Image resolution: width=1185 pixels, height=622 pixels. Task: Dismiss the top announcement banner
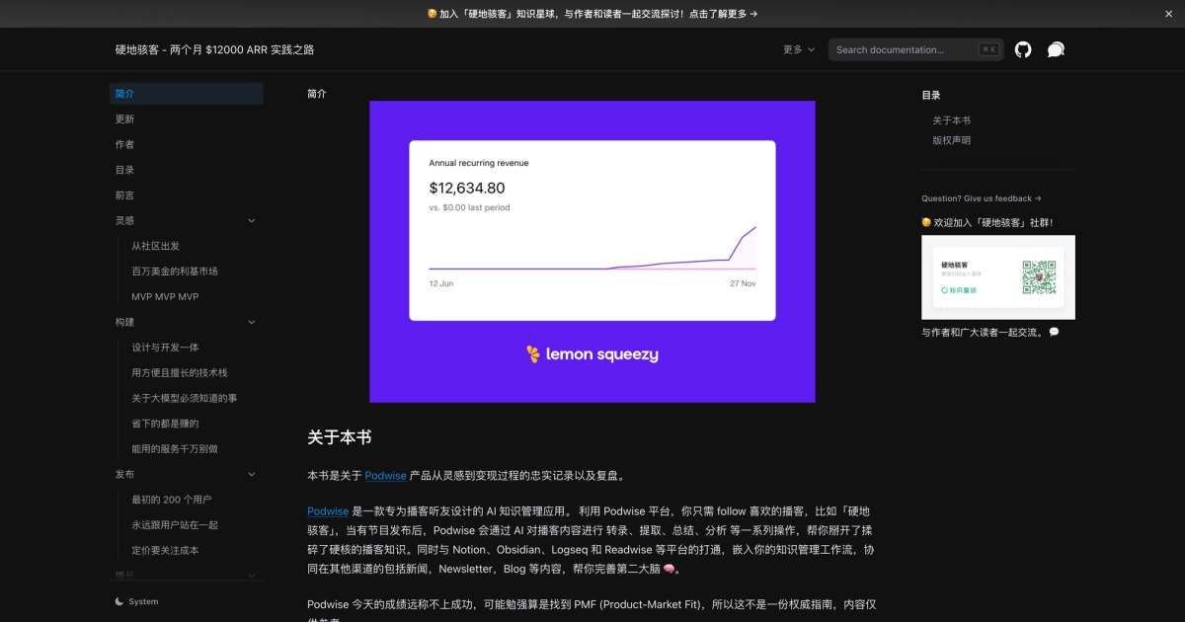click(1169, 14)
